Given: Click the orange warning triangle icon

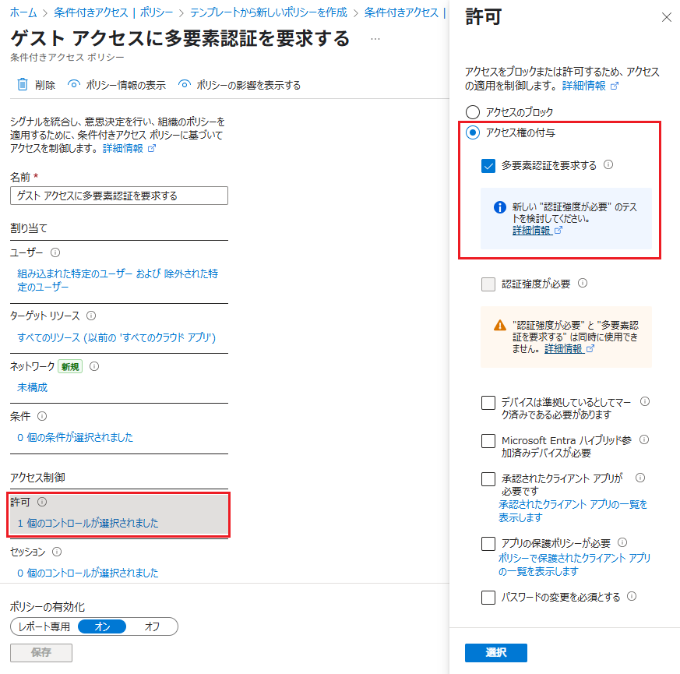Looking at the screenshot, I should [499, 325].
